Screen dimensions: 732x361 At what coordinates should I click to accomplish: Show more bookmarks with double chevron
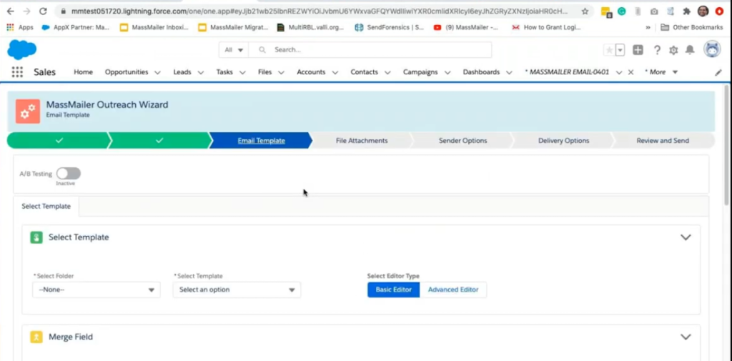pos(648,28)
